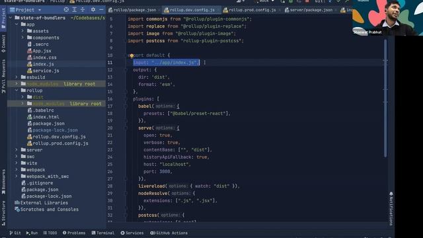423x238 pixels.
Task: Hide the Project panel with minus icon
Action: [101, 10]
